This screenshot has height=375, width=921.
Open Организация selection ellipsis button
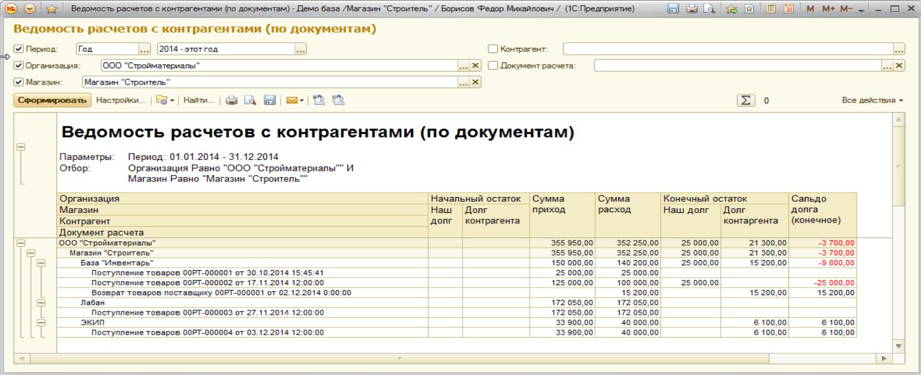tap(464, 66)
